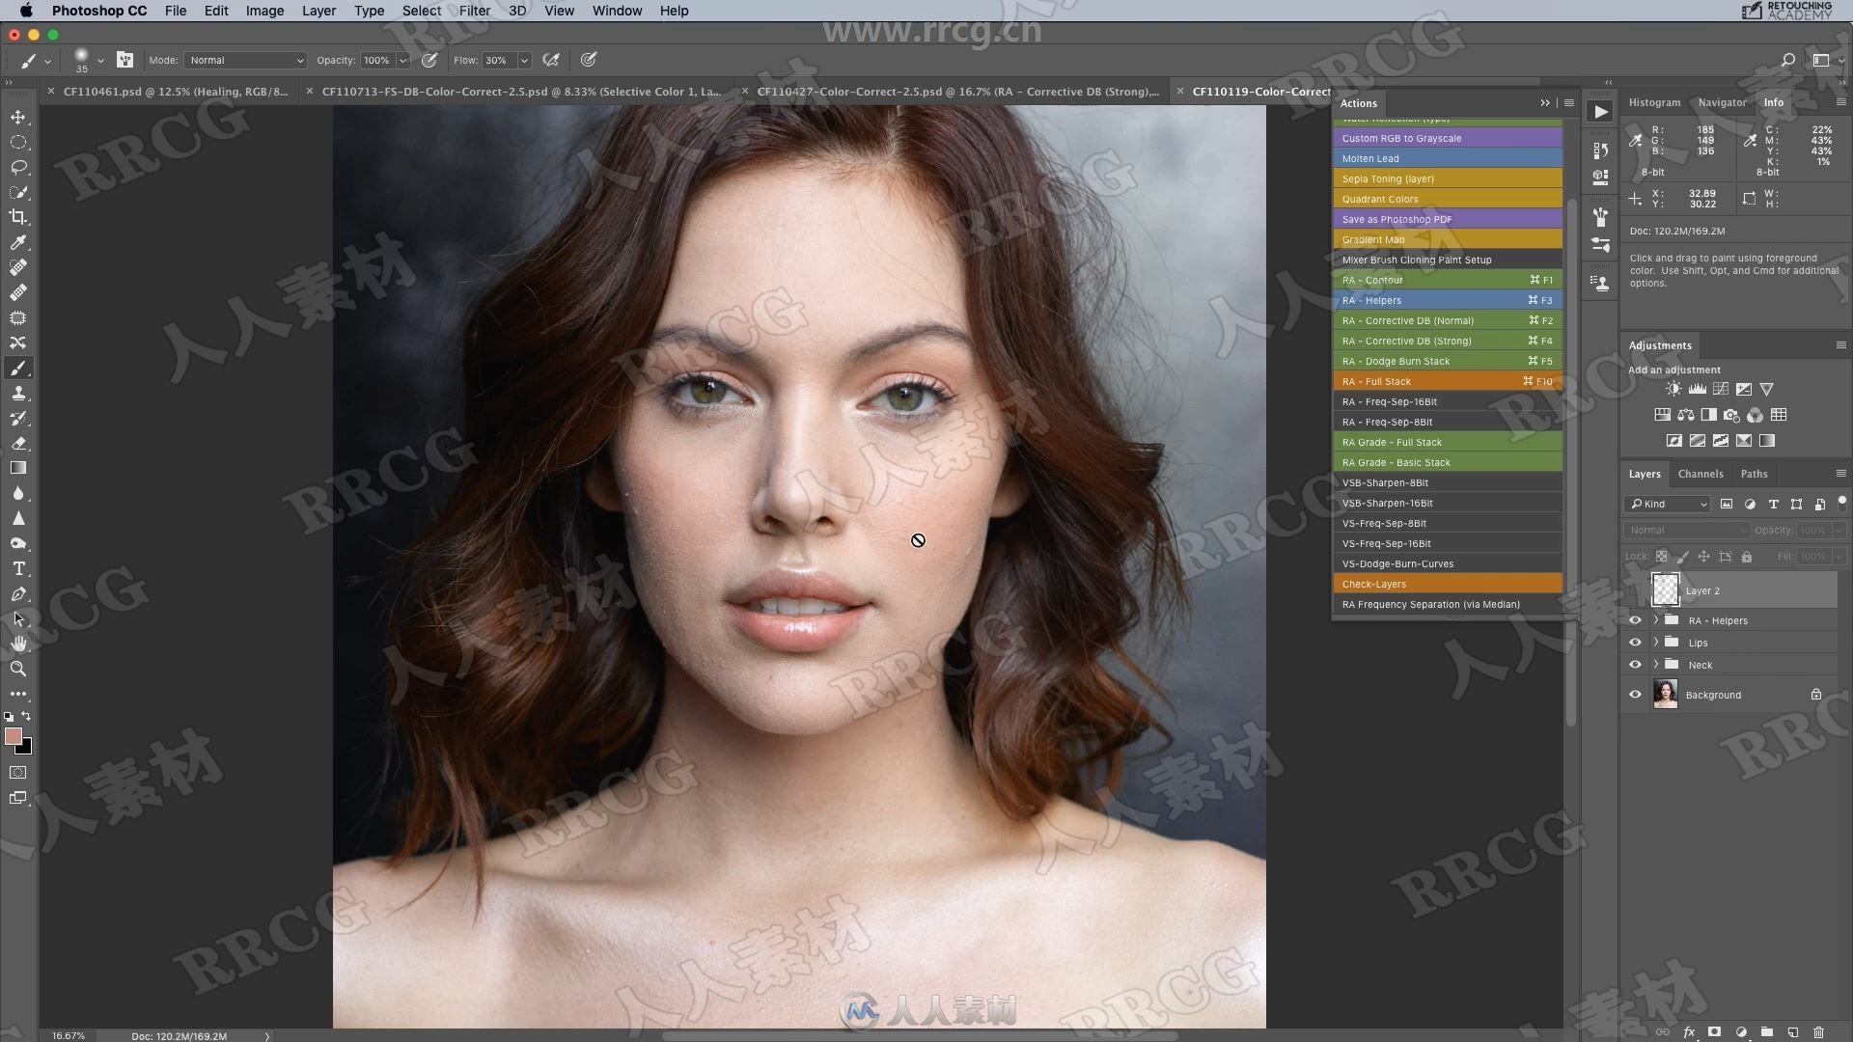Open the Opacity percentage input
Viewport: 1853px width, 1042px height.
(x=378, y=60)
